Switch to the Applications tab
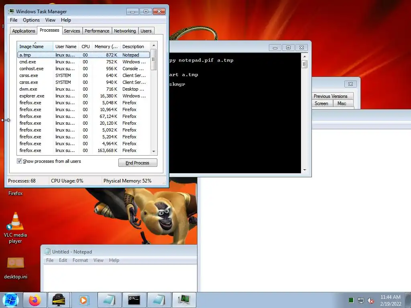This screenshot has height=308, width=411. [x=24, y=31]
